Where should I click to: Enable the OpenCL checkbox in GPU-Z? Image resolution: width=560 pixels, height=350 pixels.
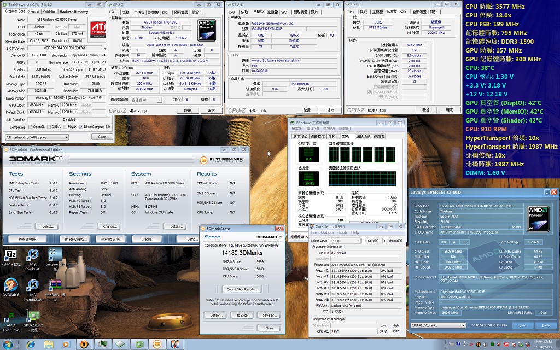[31, 127]
